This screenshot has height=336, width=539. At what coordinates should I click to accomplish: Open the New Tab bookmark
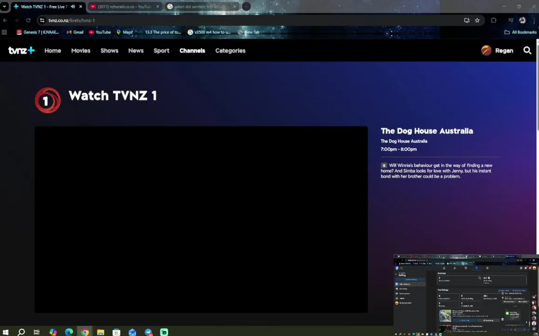click(248, 32)
